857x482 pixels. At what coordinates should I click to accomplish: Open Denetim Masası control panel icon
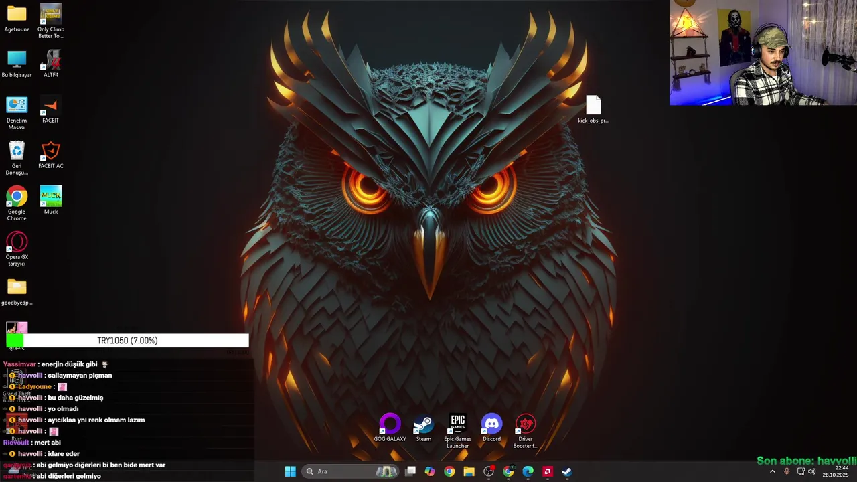17,113
